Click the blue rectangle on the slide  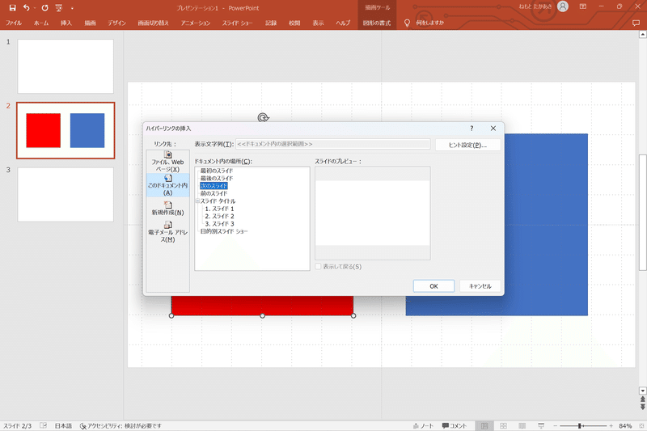click(x=545, y=224)
